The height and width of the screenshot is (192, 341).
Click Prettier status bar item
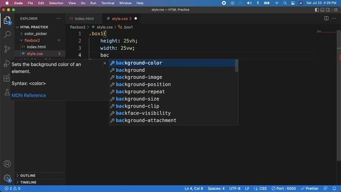pos(310,188)
